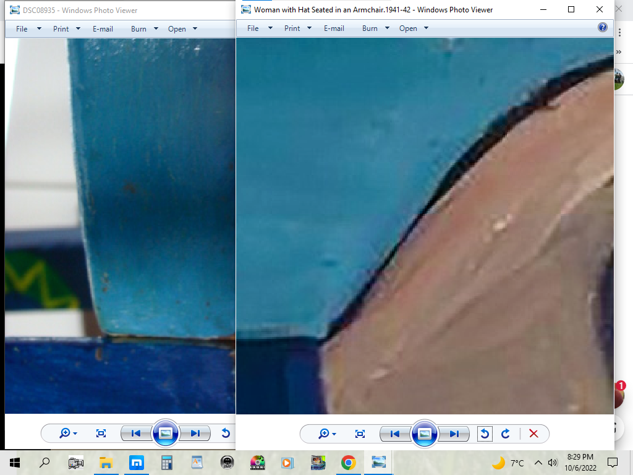633x475 pixels.
Task: Open the film reel video editor on taskbar
Action: click(x=258, y=463)
